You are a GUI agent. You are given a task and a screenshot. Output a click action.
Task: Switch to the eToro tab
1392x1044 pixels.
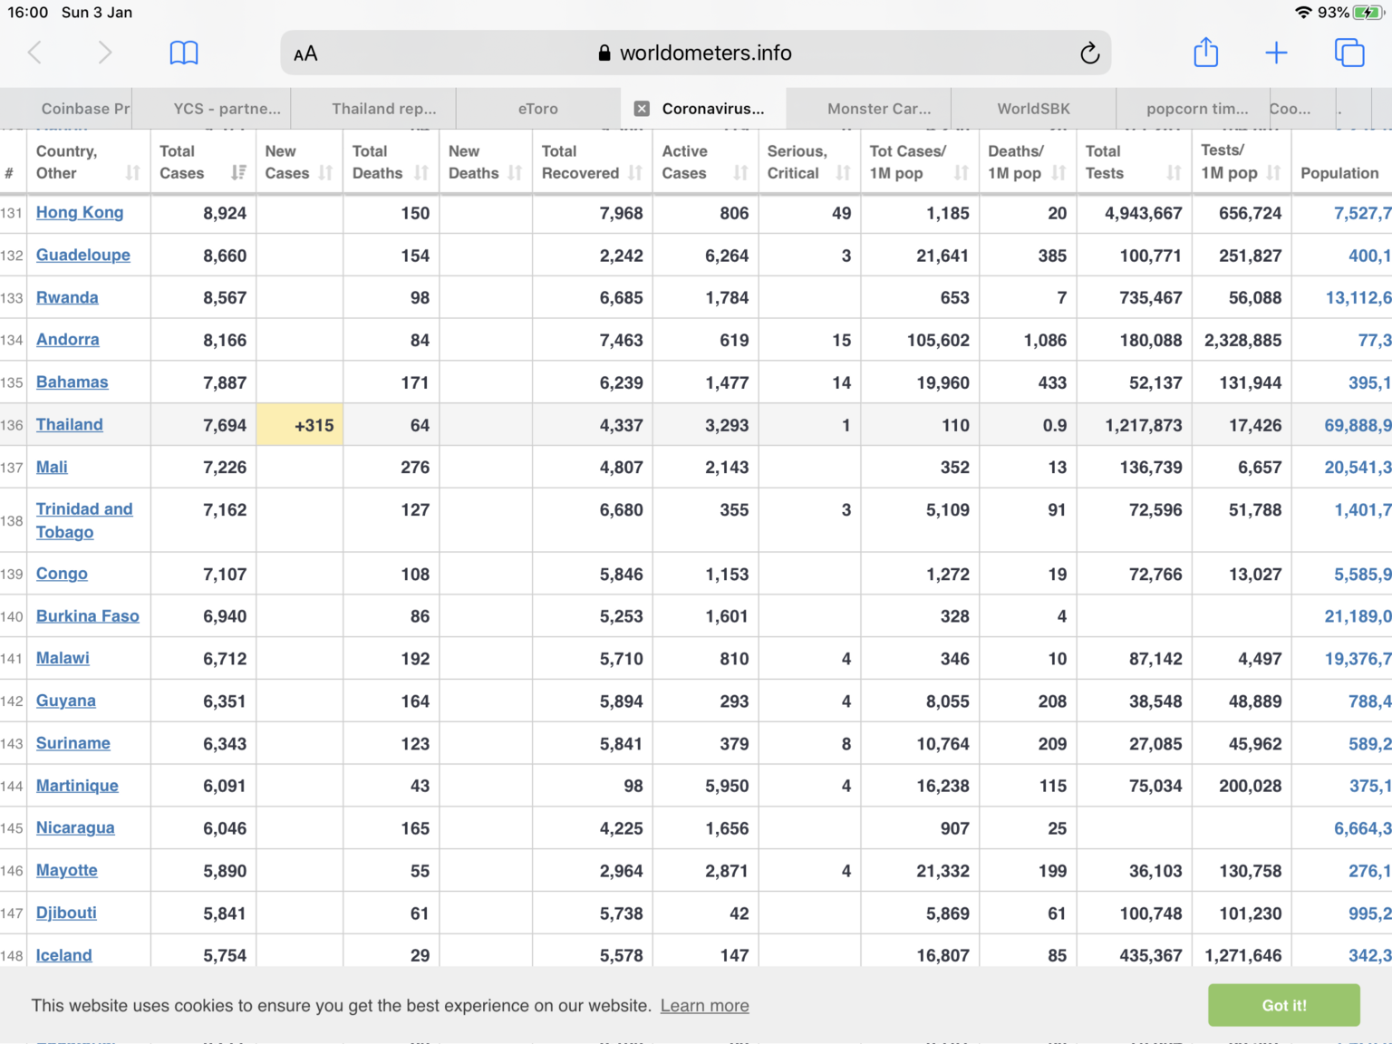coord(538,109)
